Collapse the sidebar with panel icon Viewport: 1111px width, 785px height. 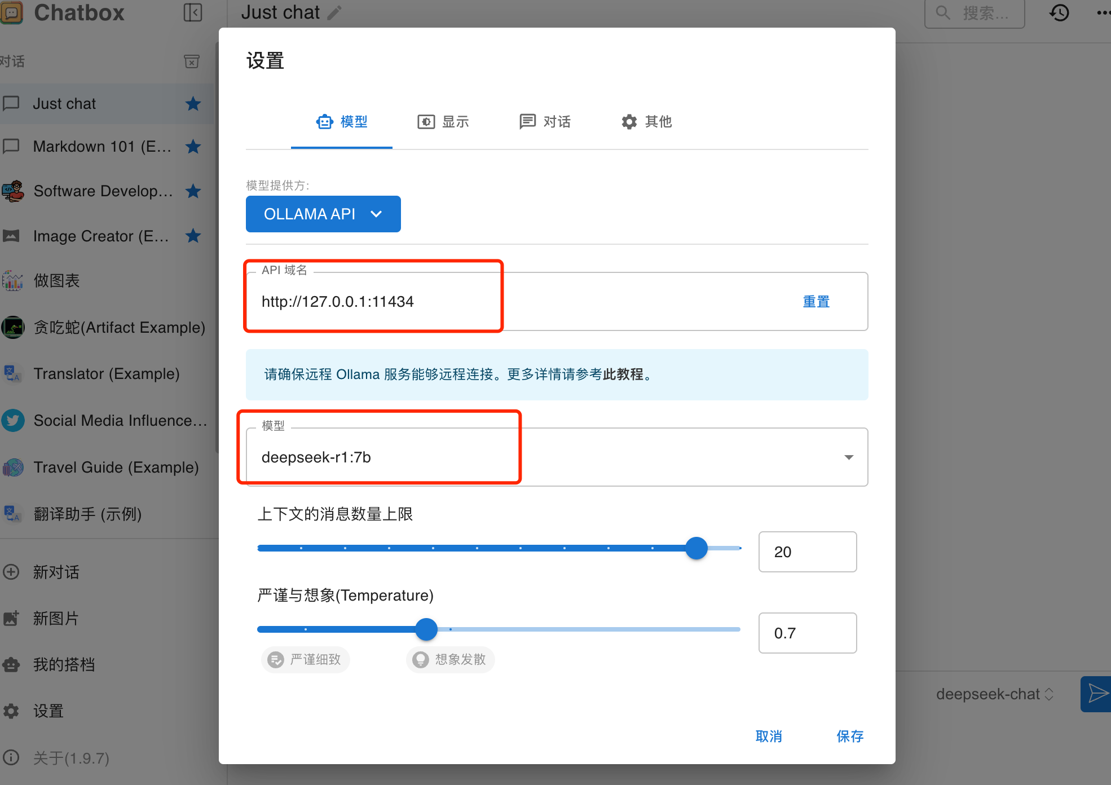pos(193,12)
